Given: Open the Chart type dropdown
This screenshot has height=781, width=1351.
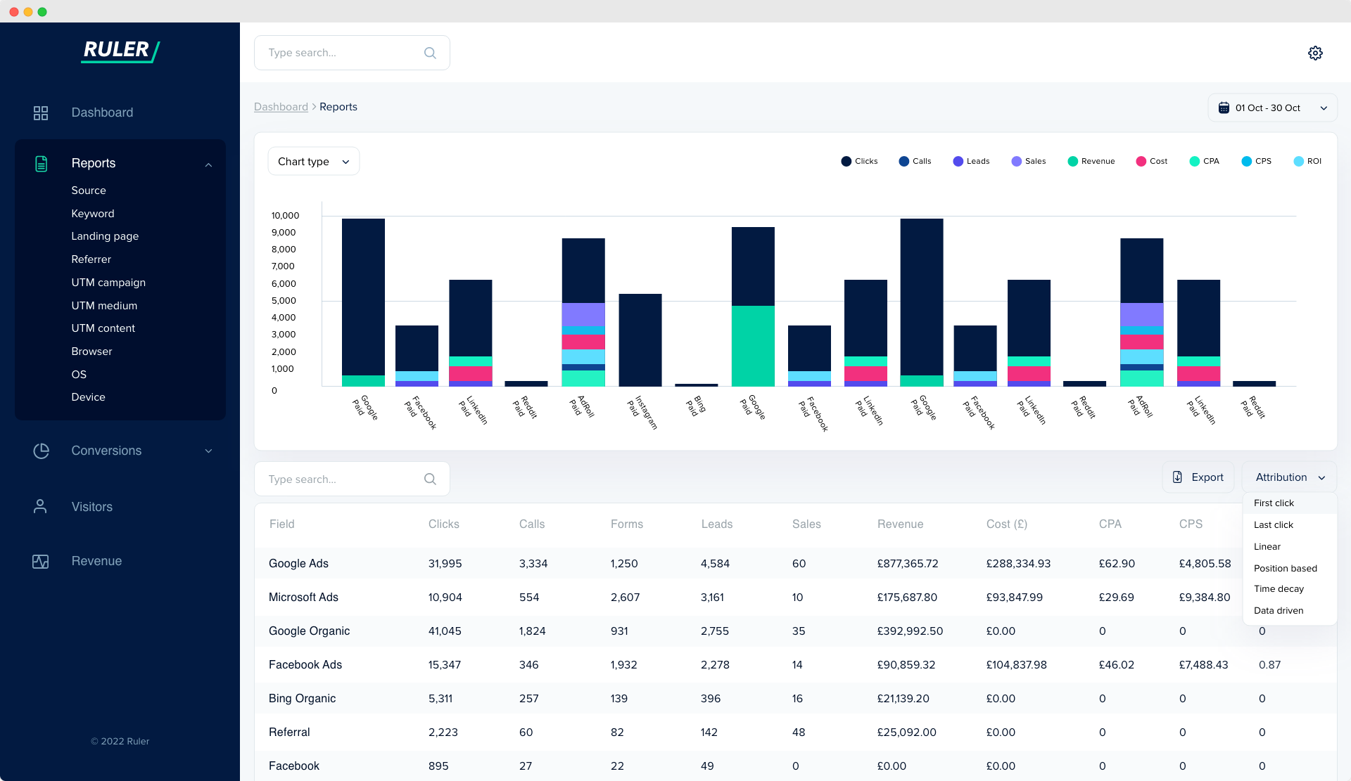Looking at the screenshot, I should pos(313,161).
